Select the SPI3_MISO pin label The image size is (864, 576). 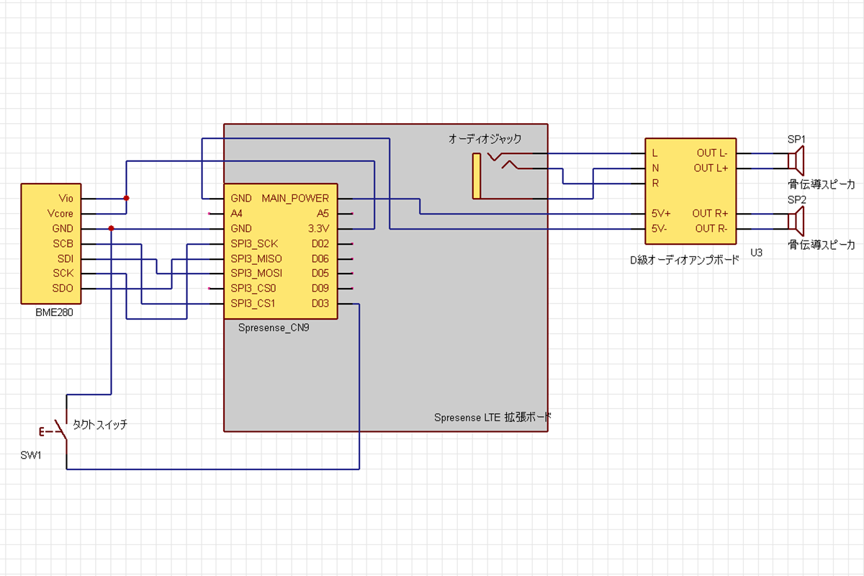256,258
